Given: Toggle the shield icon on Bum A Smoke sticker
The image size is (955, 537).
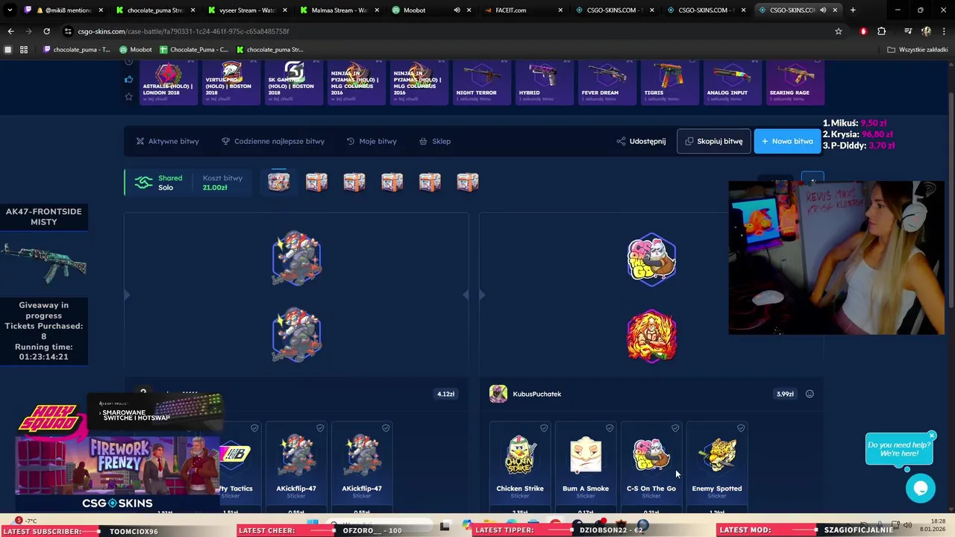Looking at the screenshot, I should pyautogui.click(x=610, y=428).
